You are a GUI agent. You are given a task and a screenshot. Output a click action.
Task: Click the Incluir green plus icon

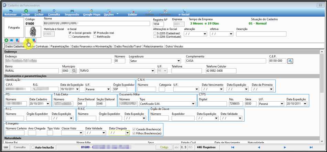[x=26, y=11]
